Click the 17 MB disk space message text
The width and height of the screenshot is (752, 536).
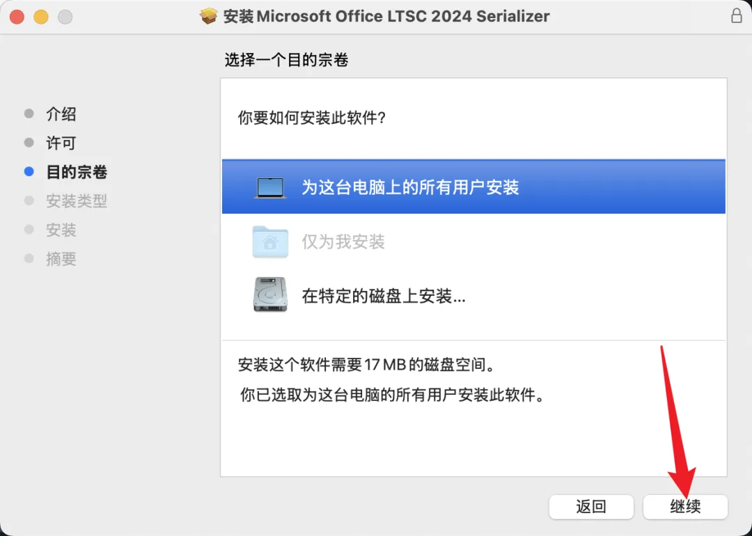click(367, 365)
